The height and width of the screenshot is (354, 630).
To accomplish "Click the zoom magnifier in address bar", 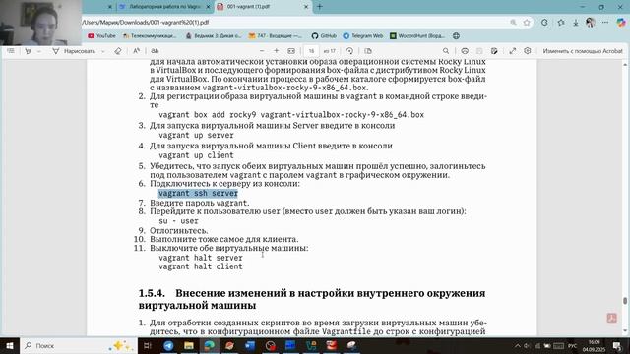I will [x=513, y=23].
